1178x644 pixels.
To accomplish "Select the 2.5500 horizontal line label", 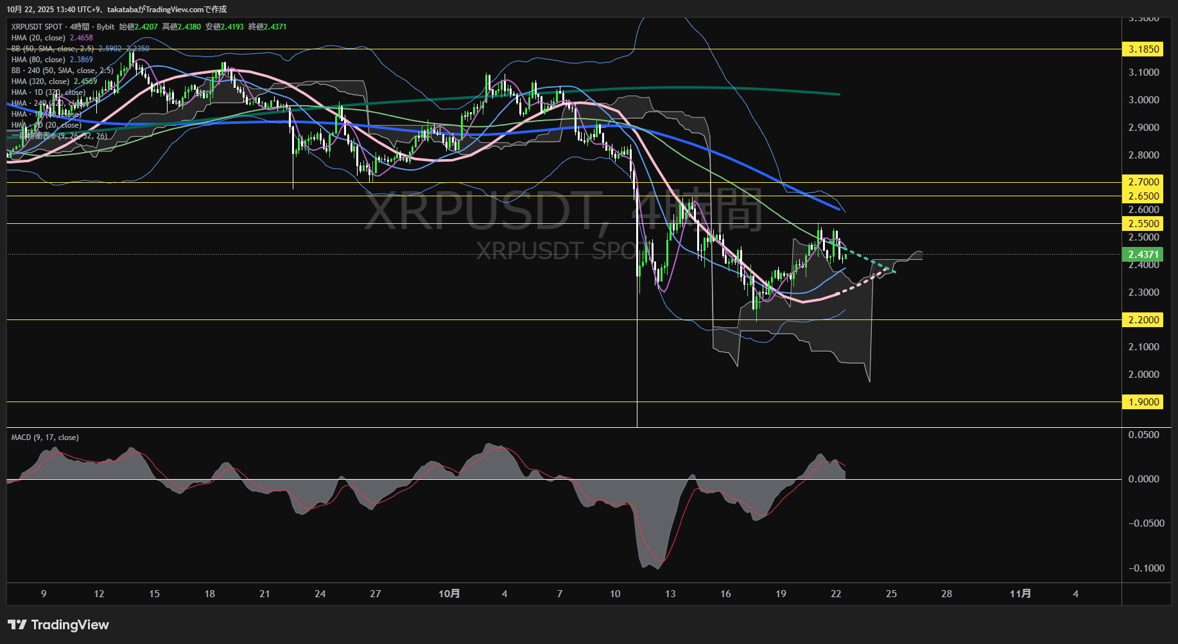I will [1143, 224].
